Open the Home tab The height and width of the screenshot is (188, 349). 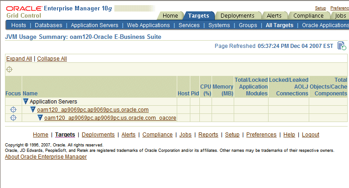point(170,15)
